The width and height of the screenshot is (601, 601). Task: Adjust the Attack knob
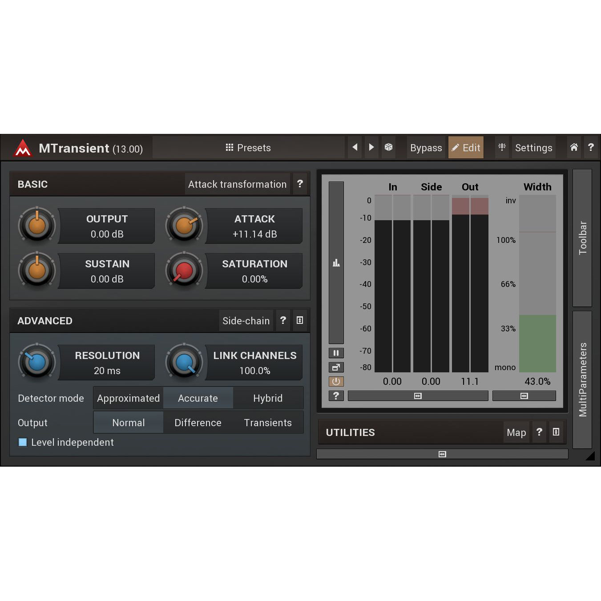(184, 226)
